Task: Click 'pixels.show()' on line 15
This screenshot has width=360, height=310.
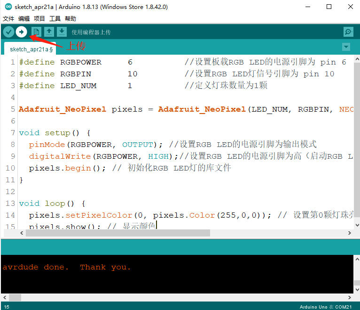Action: [x=62, y=226]
